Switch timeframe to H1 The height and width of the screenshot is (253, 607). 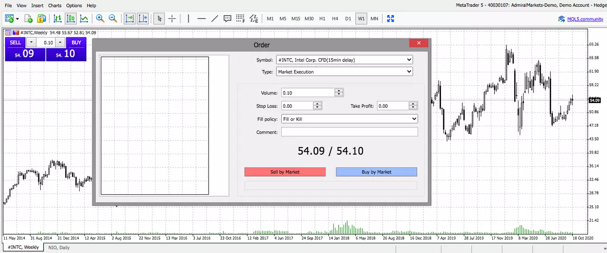tap(322, 19)
